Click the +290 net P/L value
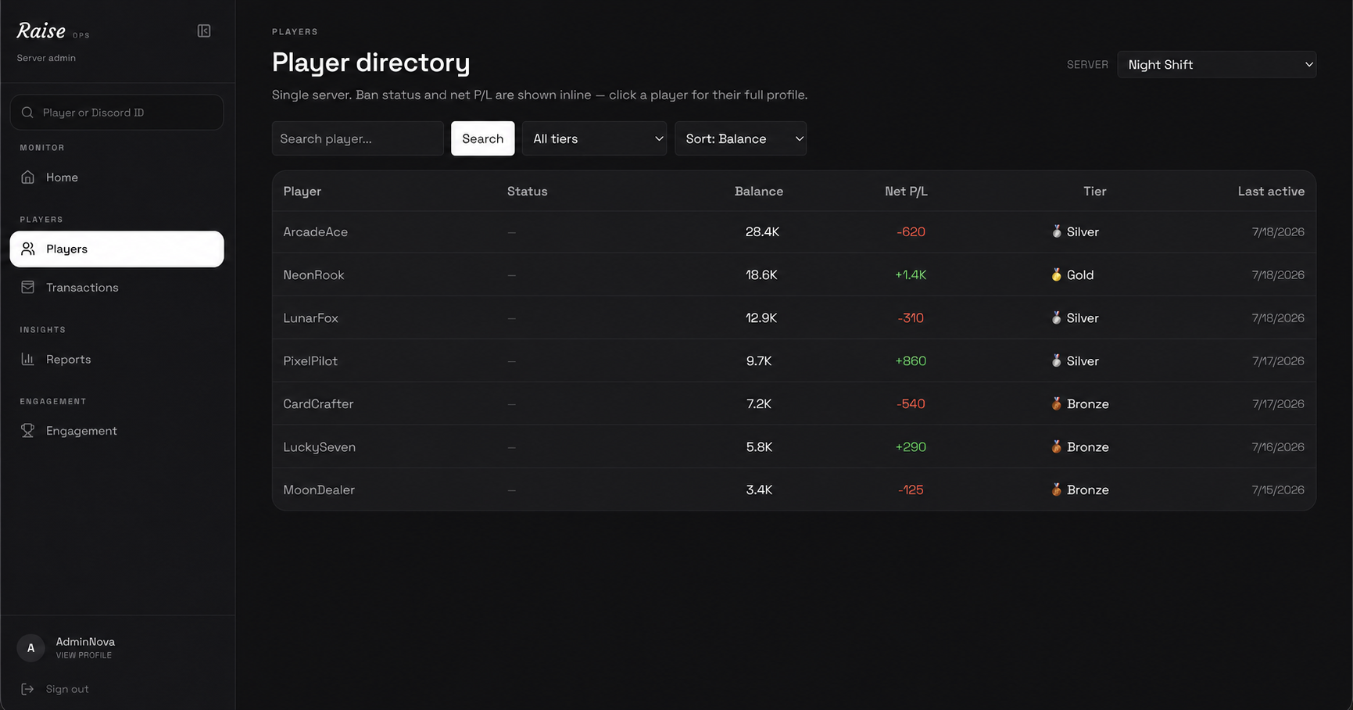This screenshot has height=710, width=1353. (x=911, y=446)
